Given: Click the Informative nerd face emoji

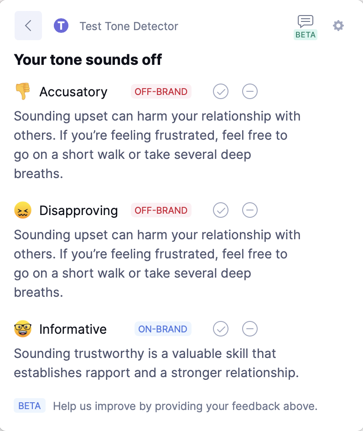Looking at the screenshot, I should [22, 329].
